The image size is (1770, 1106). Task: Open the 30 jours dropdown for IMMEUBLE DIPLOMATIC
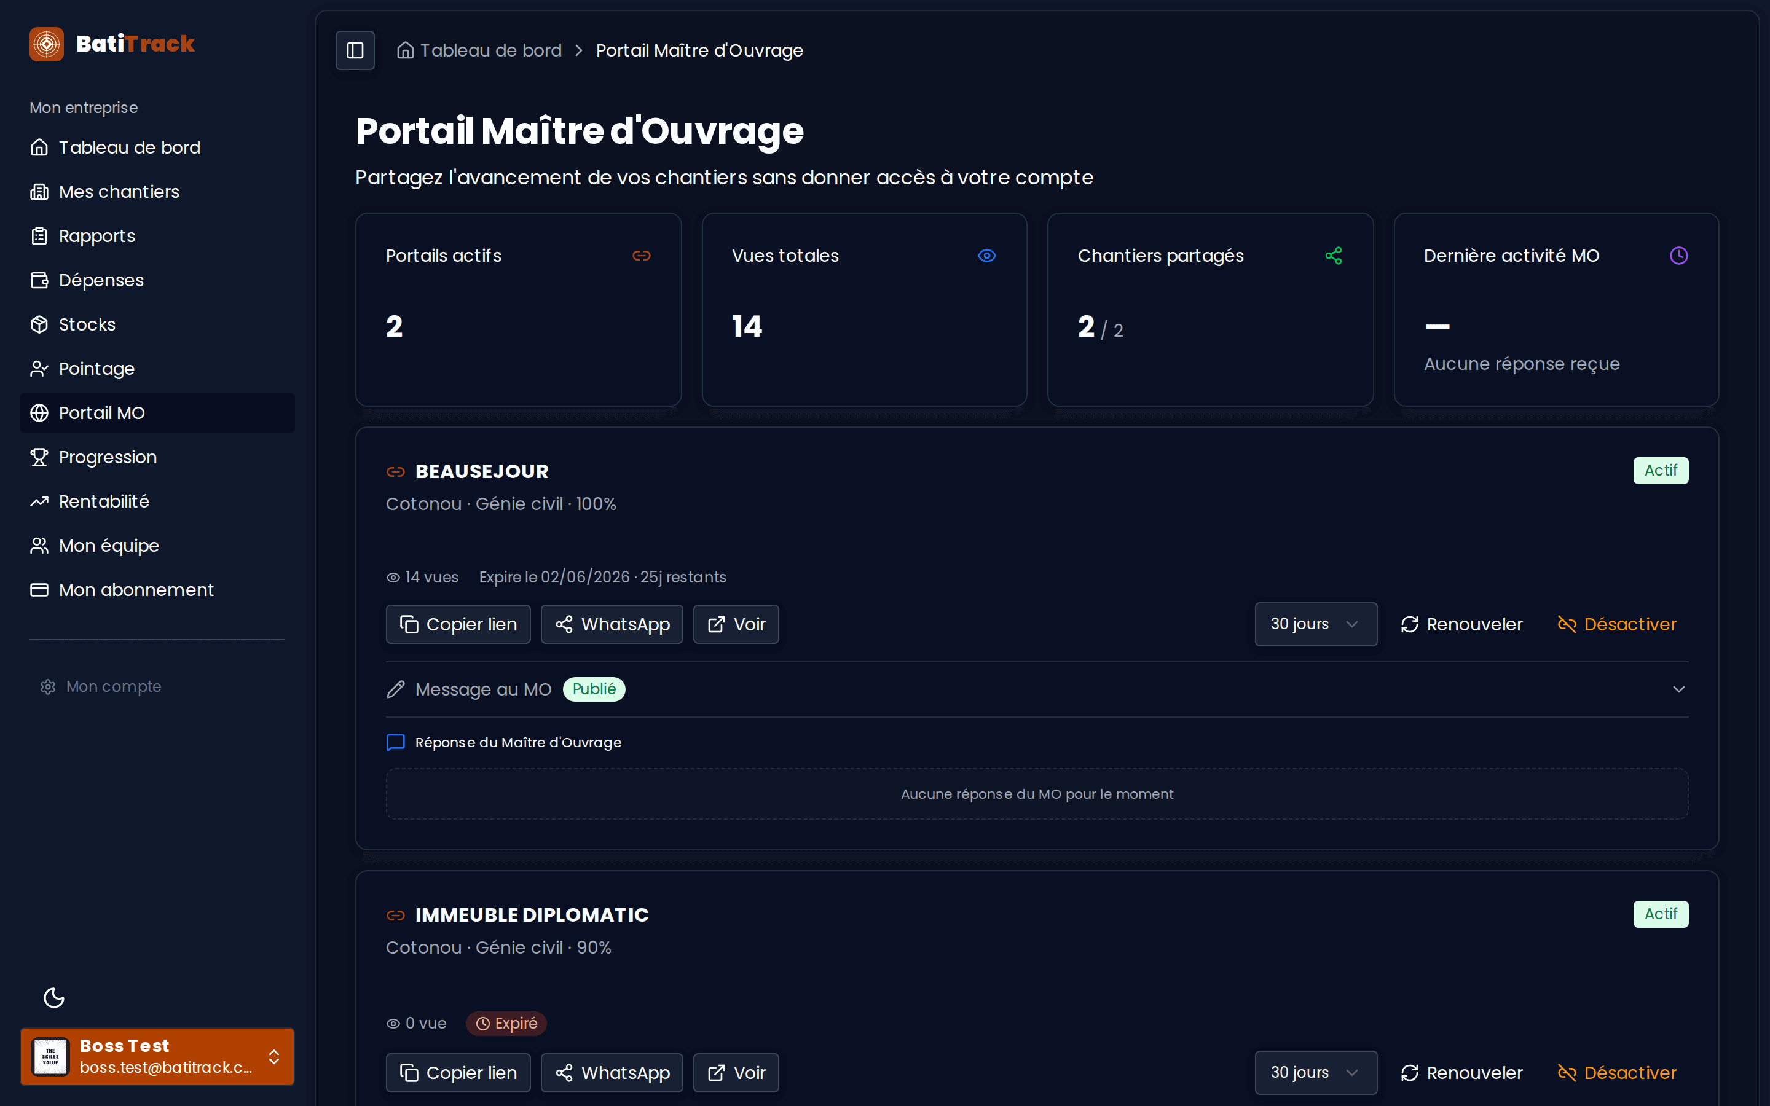(1316, 1072)
